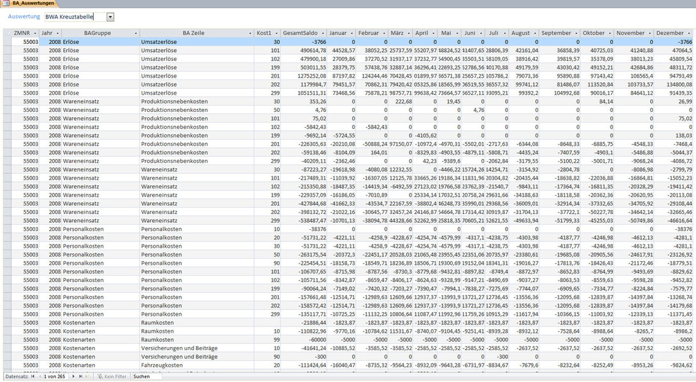Open the ZMNR column filter dropdown
Viewport: 696px width, 382px height.
35,33
